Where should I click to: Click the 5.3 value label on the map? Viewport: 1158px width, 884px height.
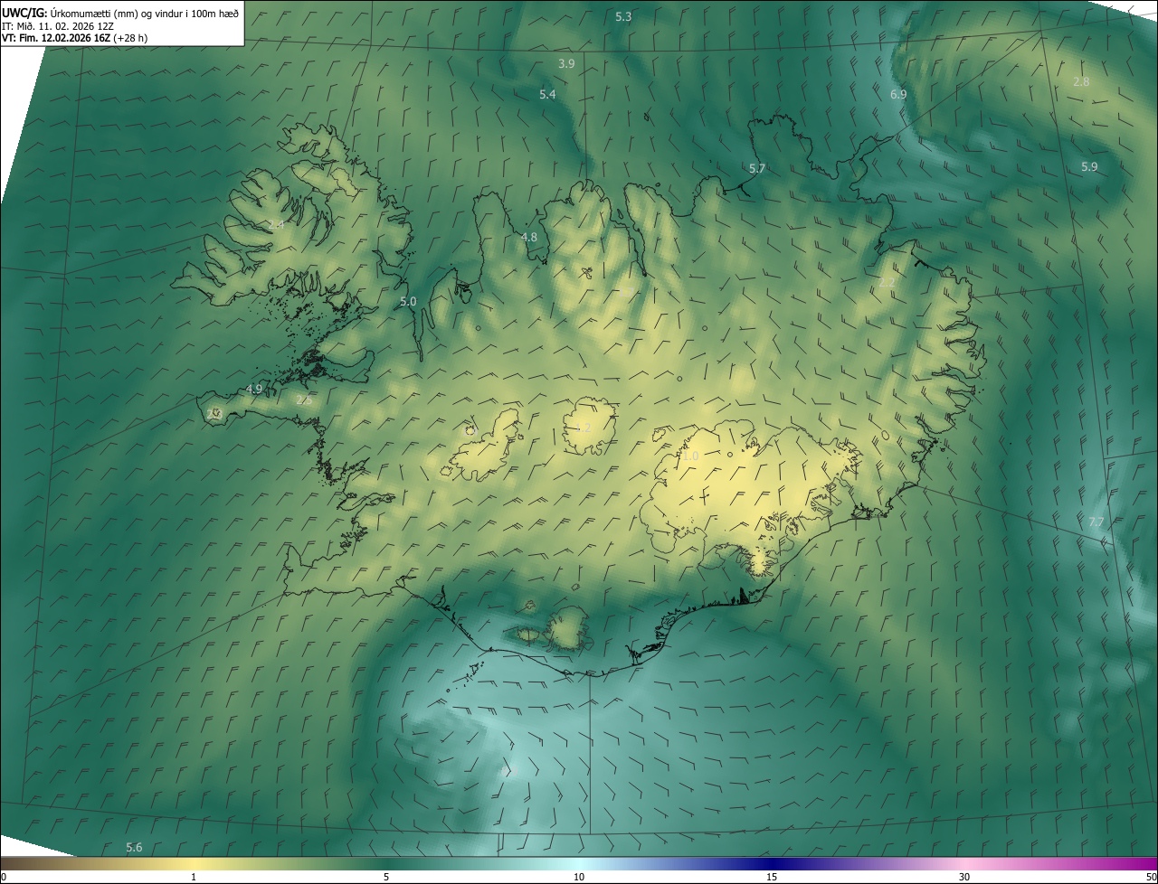pyautogui.click(x=623, y=17)
